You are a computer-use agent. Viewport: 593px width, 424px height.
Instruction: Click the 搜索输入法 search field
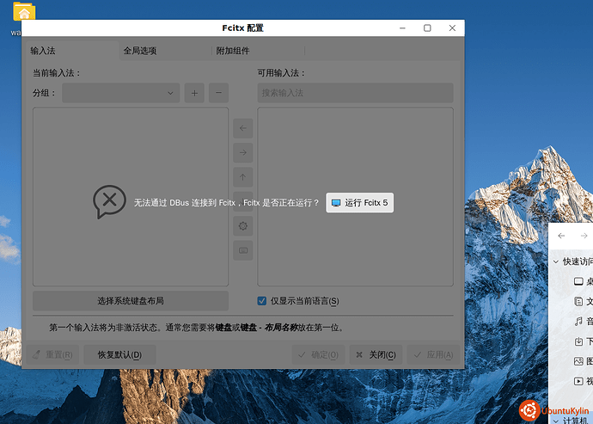tap(355, 93)
